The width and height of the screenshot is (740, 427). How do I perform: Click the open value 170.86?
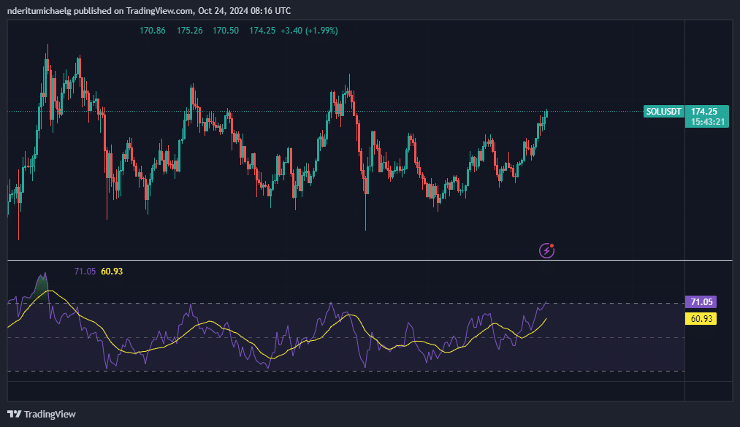(153, 31)
